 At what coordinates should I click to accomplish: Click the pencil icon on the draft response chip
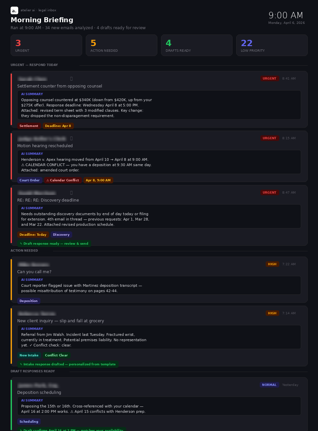[21, 243]
